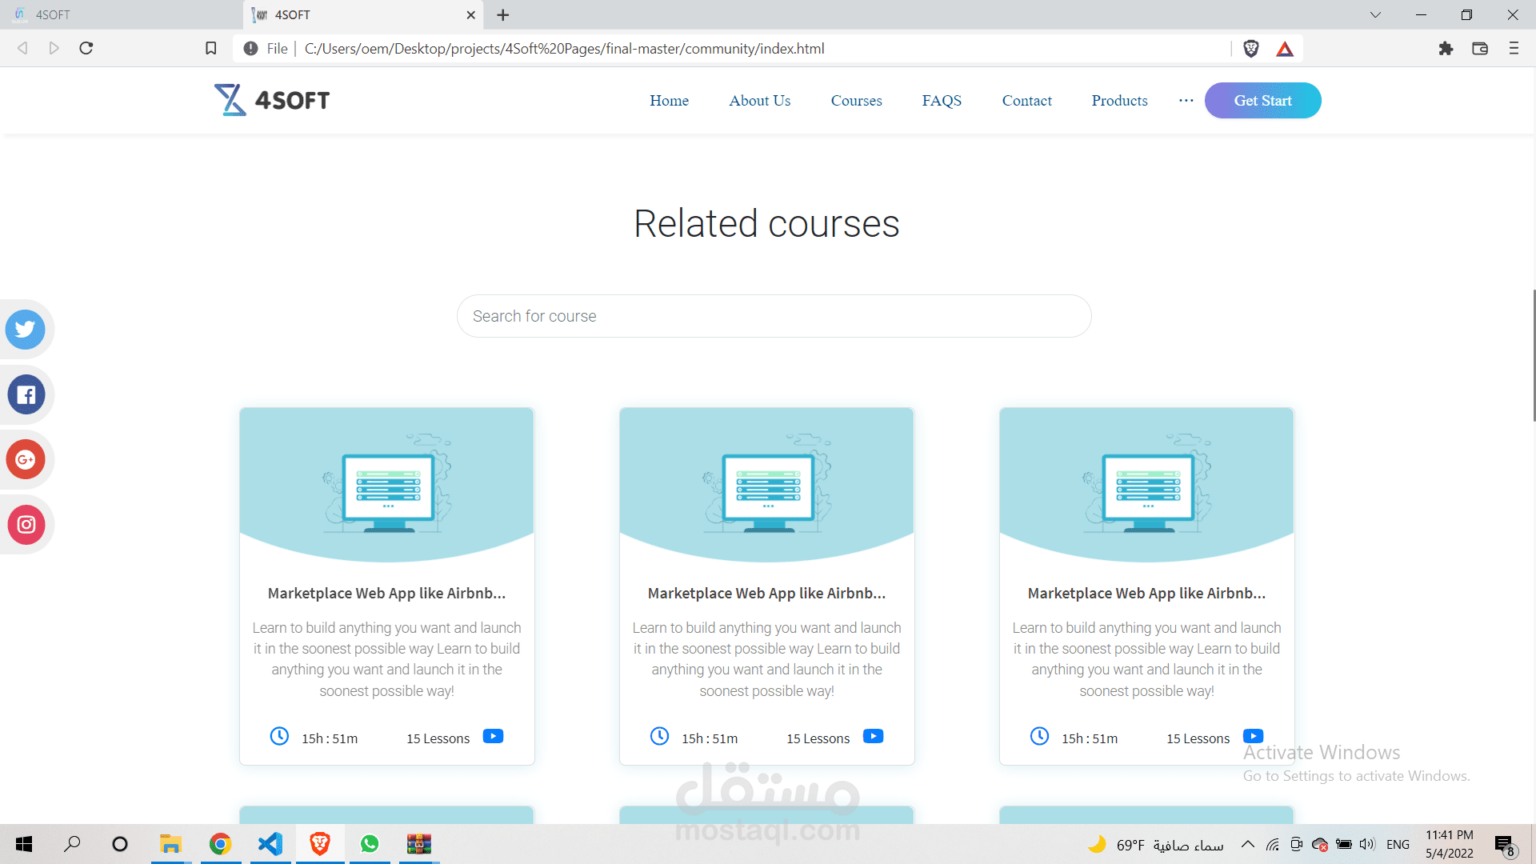Bookmark this page with bookmark icon
The image size is (1536, 864).
coord(211,49)
